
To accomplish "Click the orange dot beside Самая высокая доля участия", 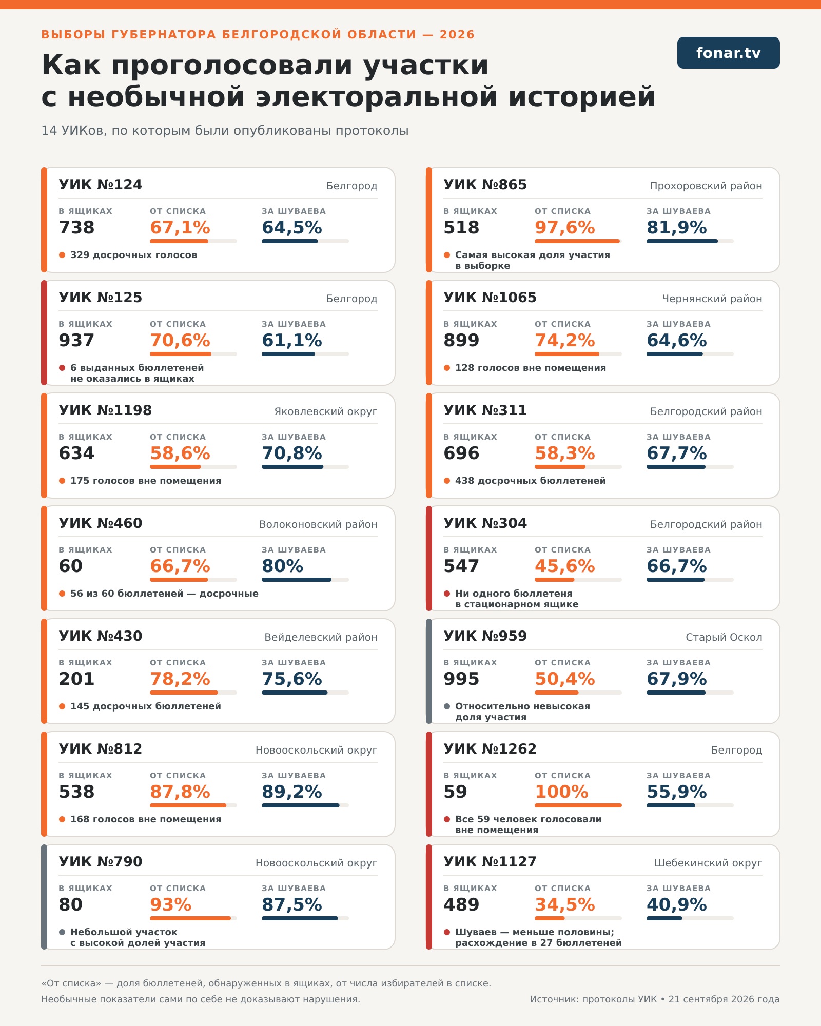I will (447, 255).
